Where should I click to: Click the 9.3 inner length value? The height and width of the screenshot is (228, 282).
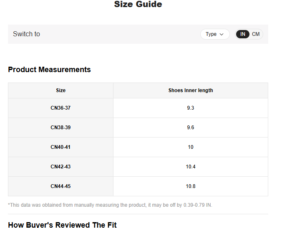pos(191,108)
